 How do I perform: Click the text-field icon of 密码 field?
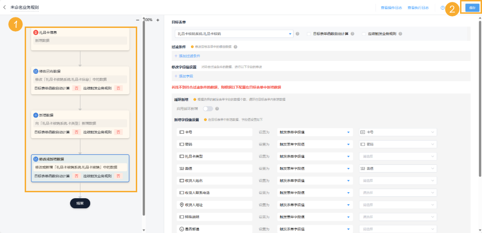tap(182, 144)
